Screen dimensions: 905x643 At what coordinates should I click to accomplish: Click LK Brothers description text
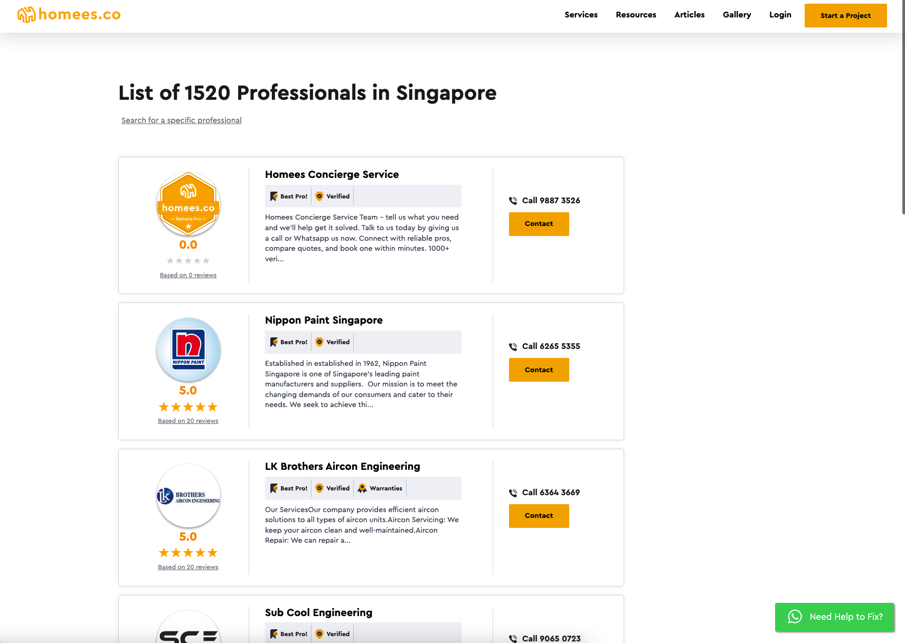pos(362,525)
